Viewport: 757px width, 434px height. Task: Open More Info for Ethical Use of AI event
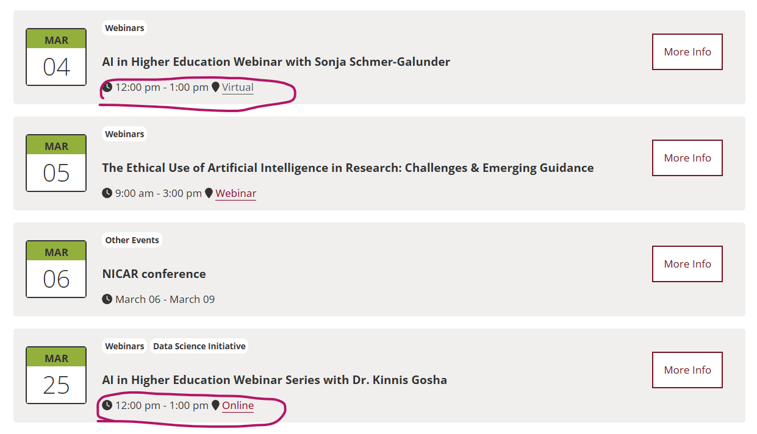click(x=687, y=158)
